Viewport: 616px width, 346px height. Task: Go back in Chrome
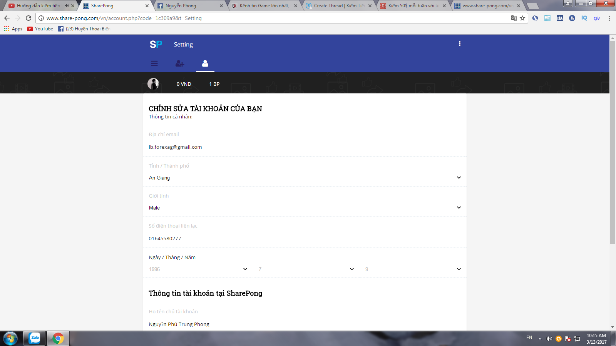pyautogui.click(x=7, y=18)
